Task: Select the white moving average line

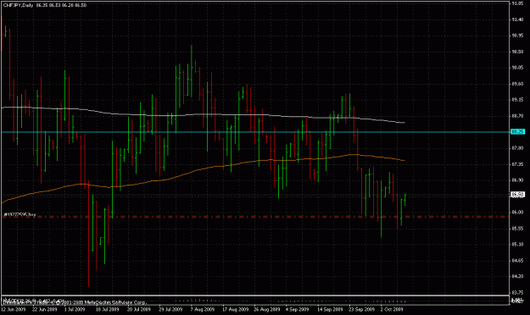Action: pos(203,114)
